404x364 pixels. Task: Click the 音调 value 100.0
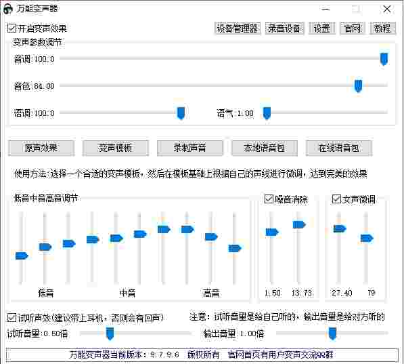click(44, 59)
